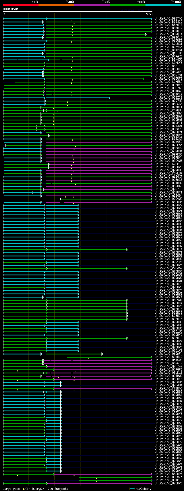Viewport: 184px width, 491px height.
Task: Select the UniRef100_B9ICJ6 label
Action: click(x=168, y=38)
